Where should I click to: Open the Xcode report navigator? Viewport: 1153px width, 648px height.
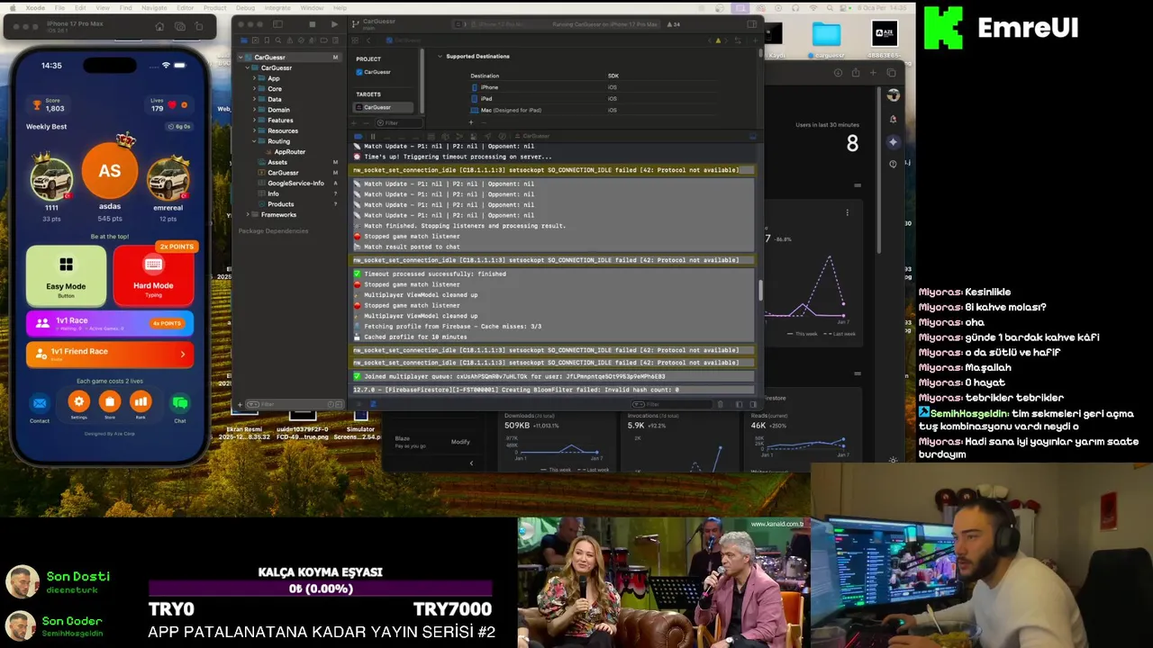click(x=335, y=40)
